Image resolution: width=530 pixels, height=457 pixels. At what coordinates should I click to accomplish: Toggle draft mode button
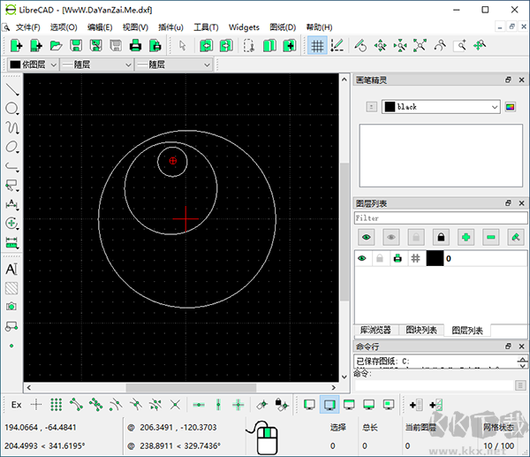click(x=337, y=46)
